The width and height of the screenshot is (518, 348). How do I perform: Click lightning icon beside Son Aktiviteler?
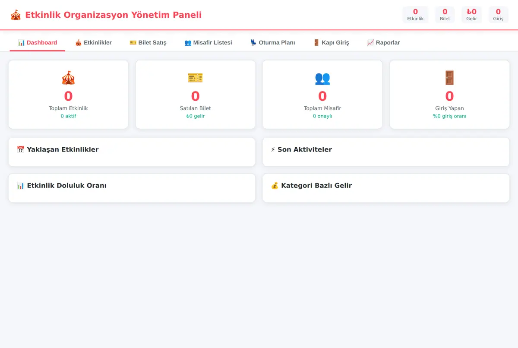(x=273, y=150)
